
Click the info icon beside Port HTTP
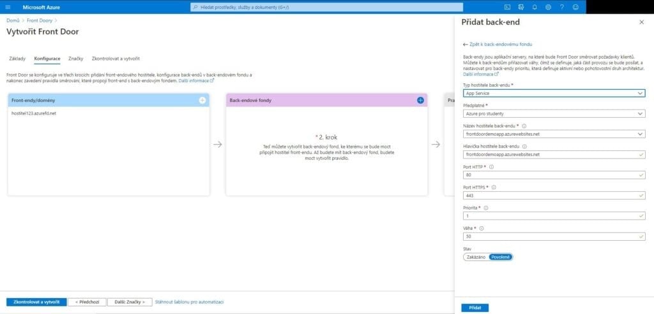(x=491, y=167)
